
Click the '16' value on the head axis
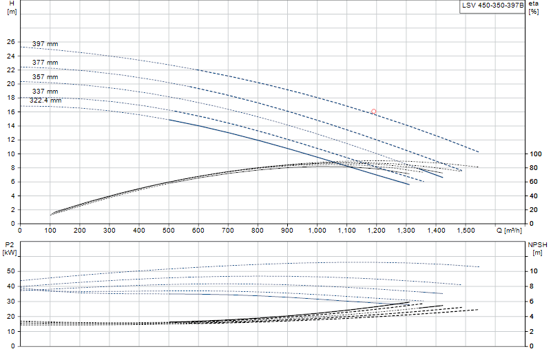[11, 112]
